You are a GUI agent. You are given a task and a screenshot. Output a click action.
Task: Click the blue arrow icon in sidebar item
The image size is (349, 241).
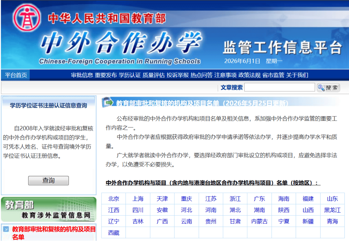click(6, 229)
